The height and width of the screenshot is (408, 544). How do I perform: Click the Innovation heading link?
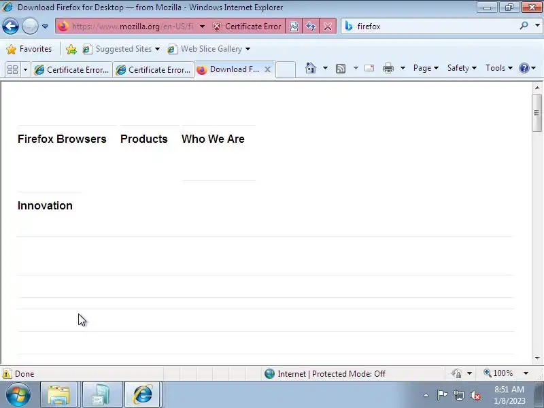(x=45, y=205)
